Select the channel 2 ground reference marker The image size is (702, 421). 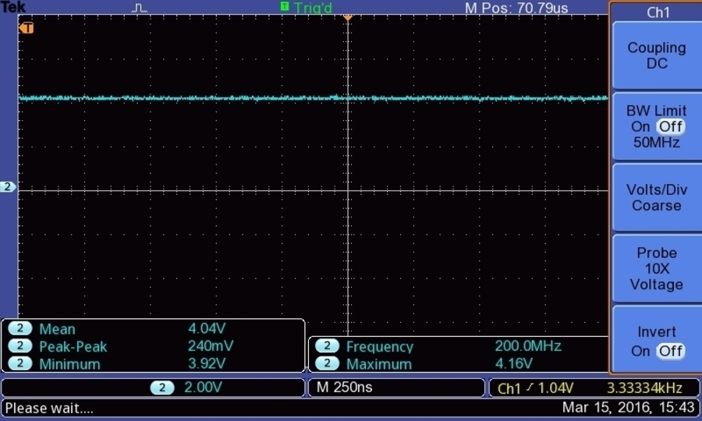coord(8,186)
